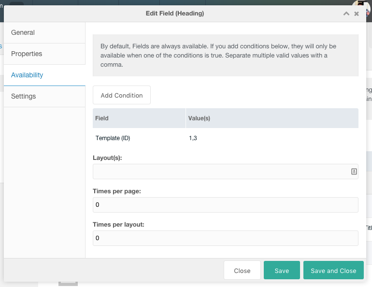
Task: Click the autofill icon in the Layout(s) field
Action: pyautogui.click(x=354, y=172)
